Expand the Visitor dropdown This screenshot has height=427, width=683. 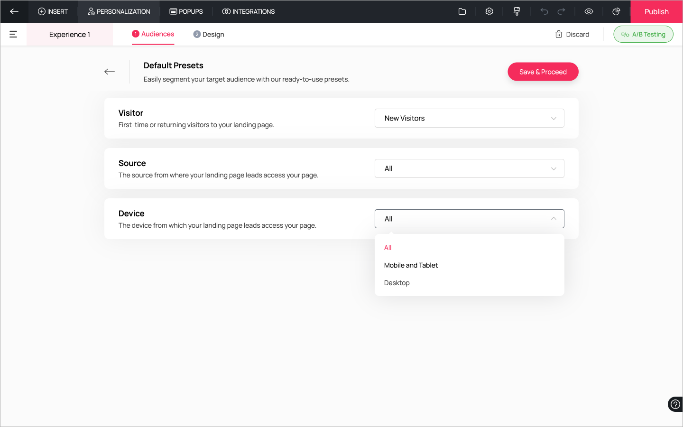[x=469, y=118]
